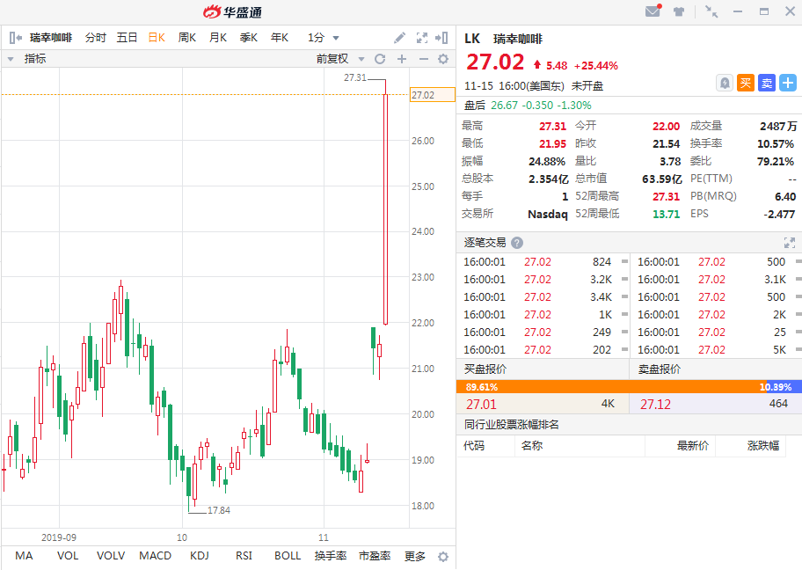Screen dimensions: 802x570
Task: Enable the 换手率 indicator
Action: [x=331, y=556]
